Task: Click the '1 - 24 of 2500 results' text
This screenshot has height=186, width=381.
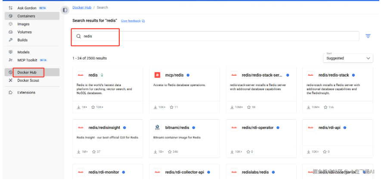Action: pyautogui.click(x=90, y=58)
